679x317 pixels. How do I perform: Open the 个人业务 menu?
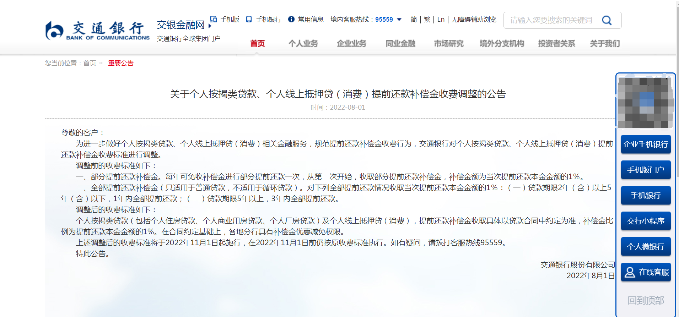303,43
